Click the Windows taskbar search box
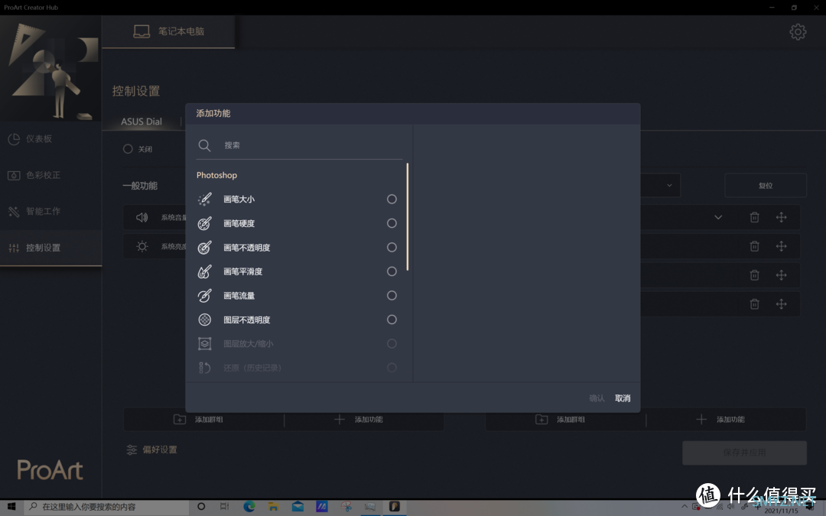The width and height of the screenshot is (826, 516). [106, 507]
